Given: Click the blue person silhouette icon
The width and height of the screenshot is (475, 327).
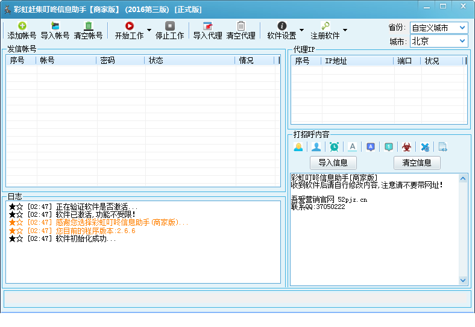Looking at the screenshot, I should [316, 147].
